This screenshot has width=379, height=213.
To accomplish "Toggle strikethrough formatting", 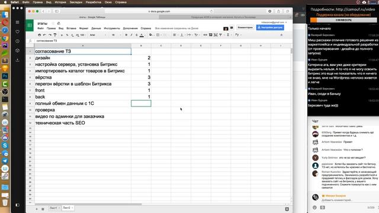I will 136,35.
